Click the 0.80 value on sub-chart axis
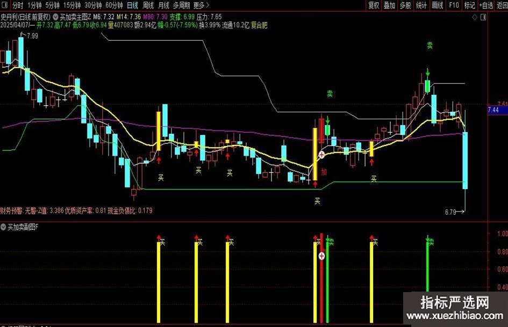Screen dimensions: 508x327 tap(503, 252)
